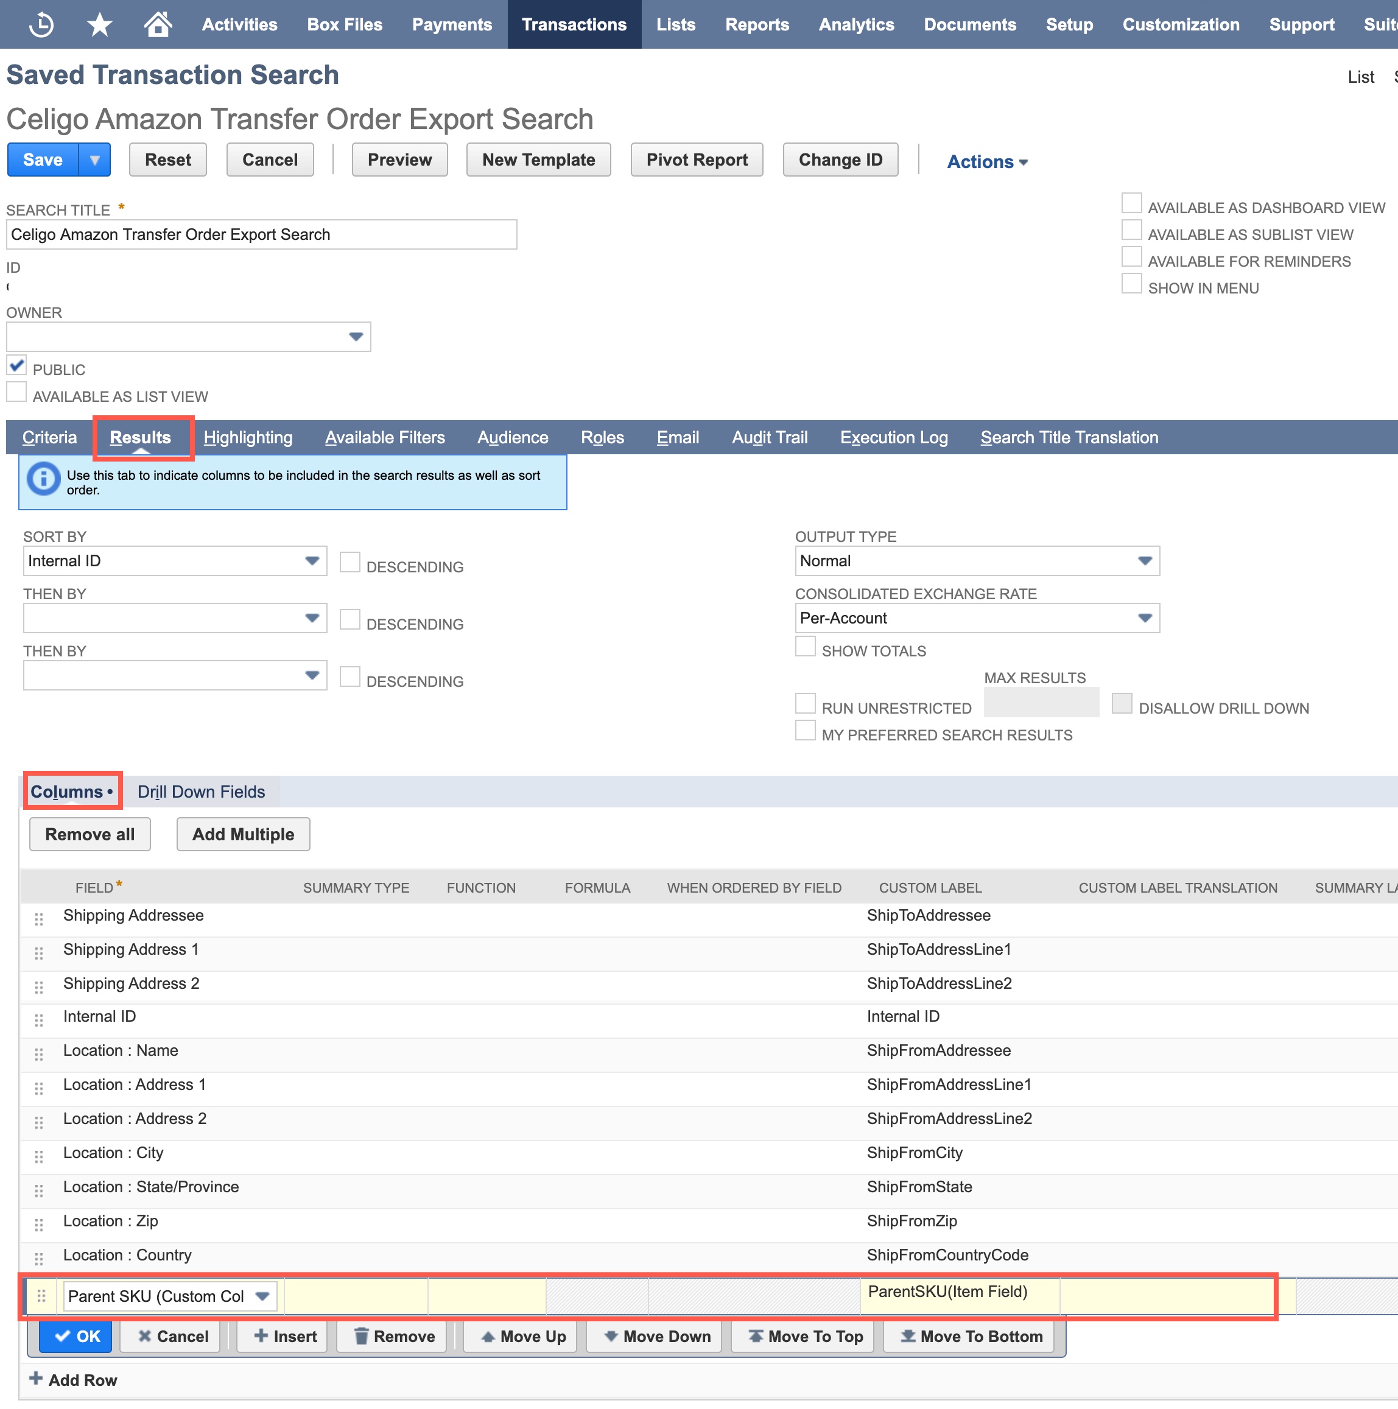Viewport: 1398px width, 1409px height.
Task: Go to Home via house icon
Action: (x=158, y=25)
